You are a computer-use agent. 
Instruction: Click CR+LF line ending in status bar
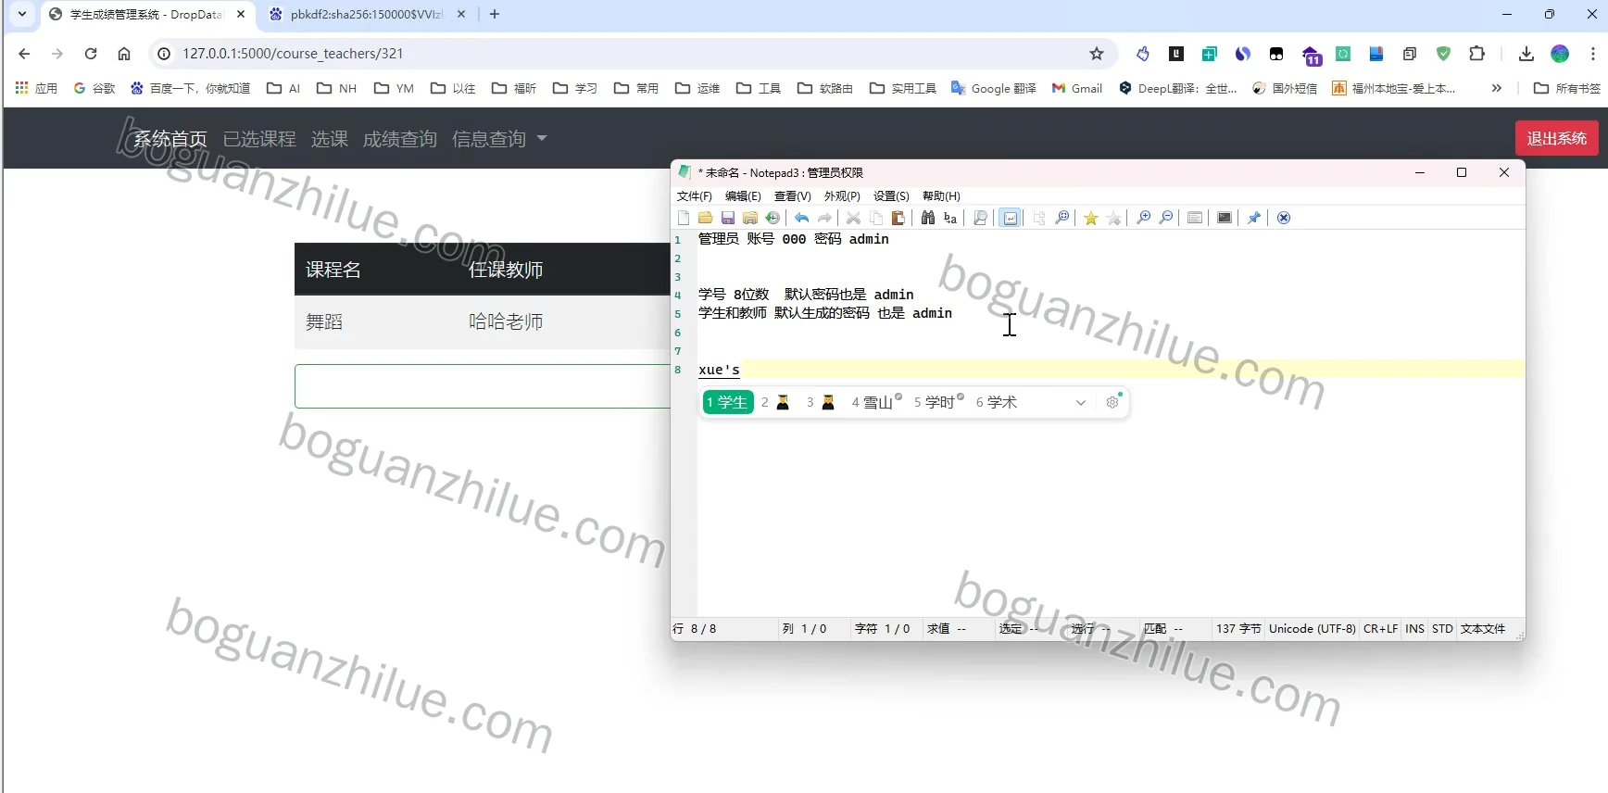tap(1380, 629)
